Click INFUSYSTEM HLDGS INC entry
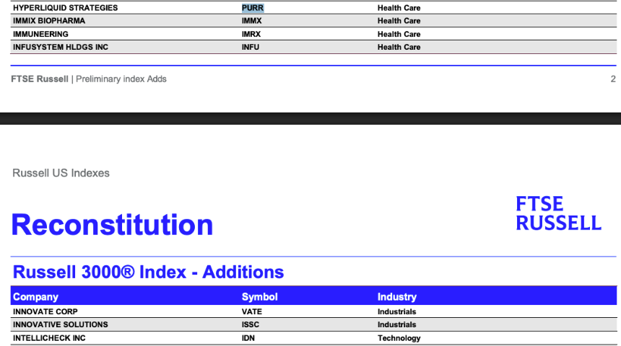The height and width of the screenshot is (346, 621). (x=61, y=47)
